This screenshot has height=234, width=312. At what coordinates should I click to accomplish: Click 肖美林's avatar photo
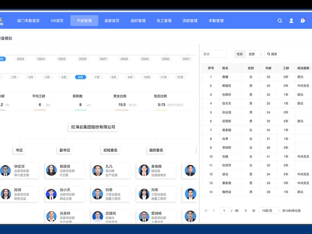pos(51,216)
